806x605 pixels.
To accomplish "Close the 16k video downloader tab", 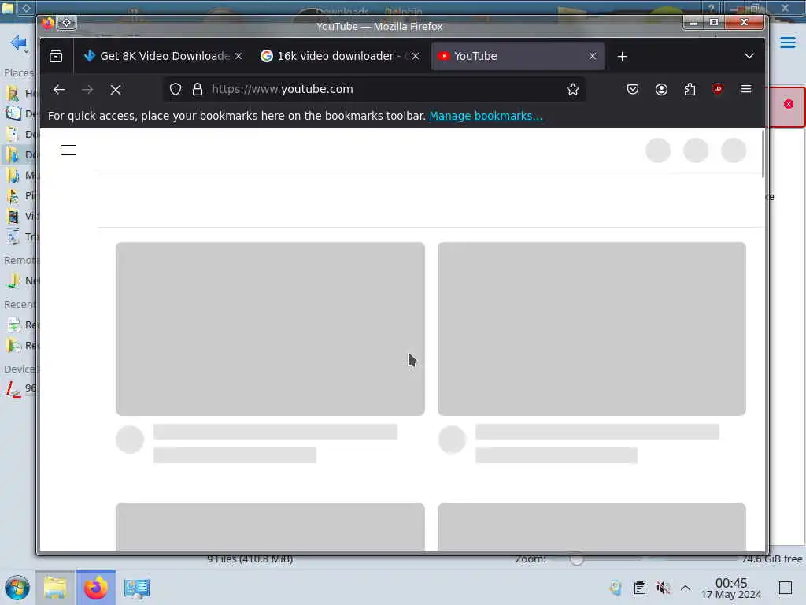I will pyautogui.click(x=416, y=56).
